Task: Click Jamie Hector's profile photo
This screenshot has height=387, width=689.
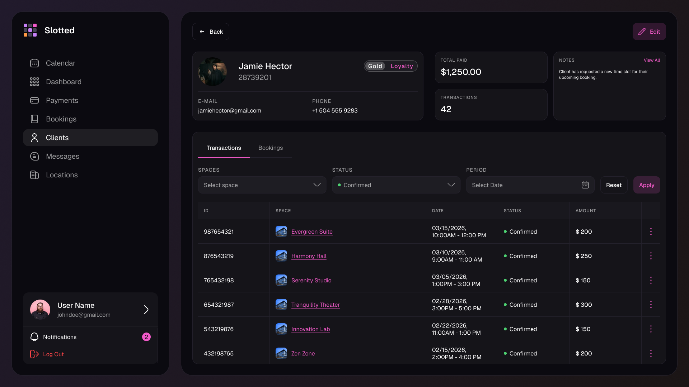Action: pyautogui.click(x=212, y=72)
